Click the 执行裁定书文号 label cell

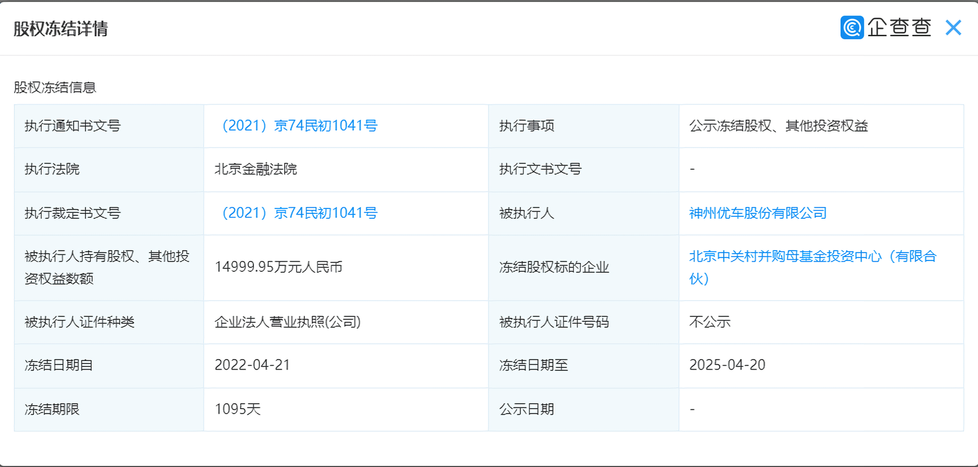click(109, 213)
